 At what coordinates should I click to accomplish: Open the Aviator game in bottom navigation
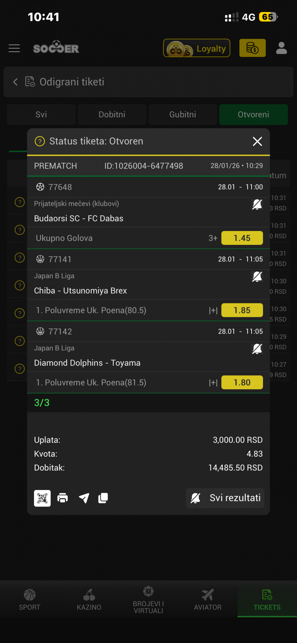208,600
